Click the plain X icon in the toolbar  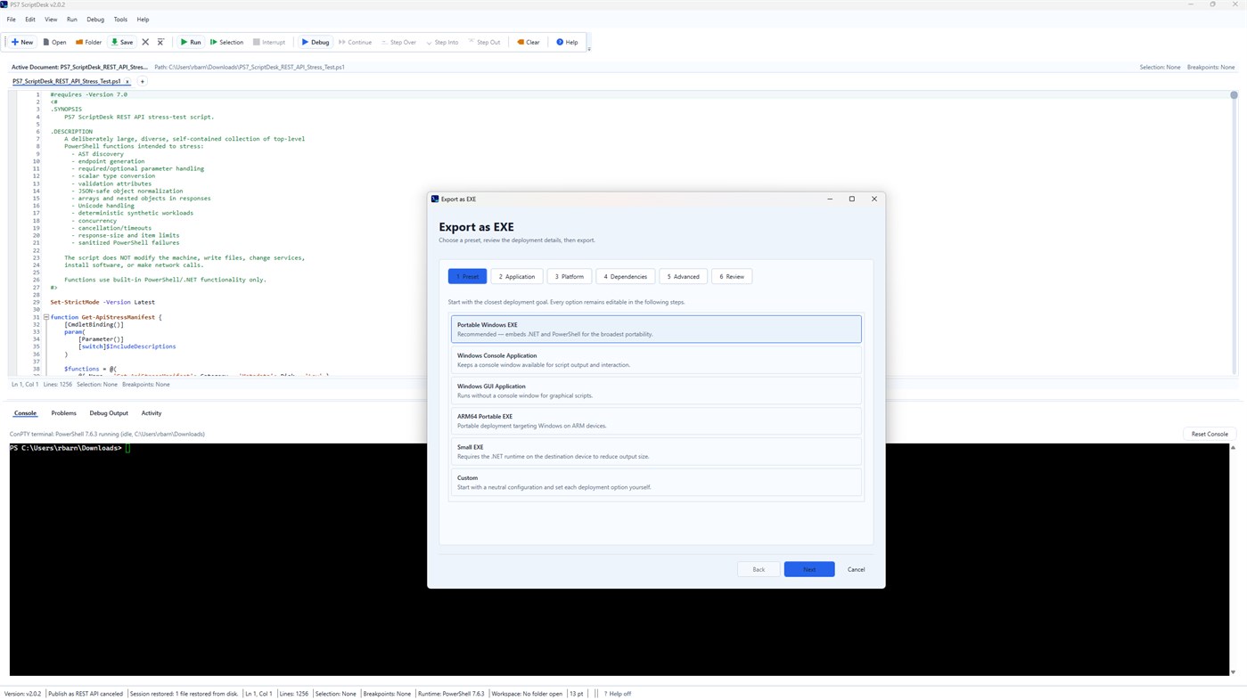coord(145,42)
